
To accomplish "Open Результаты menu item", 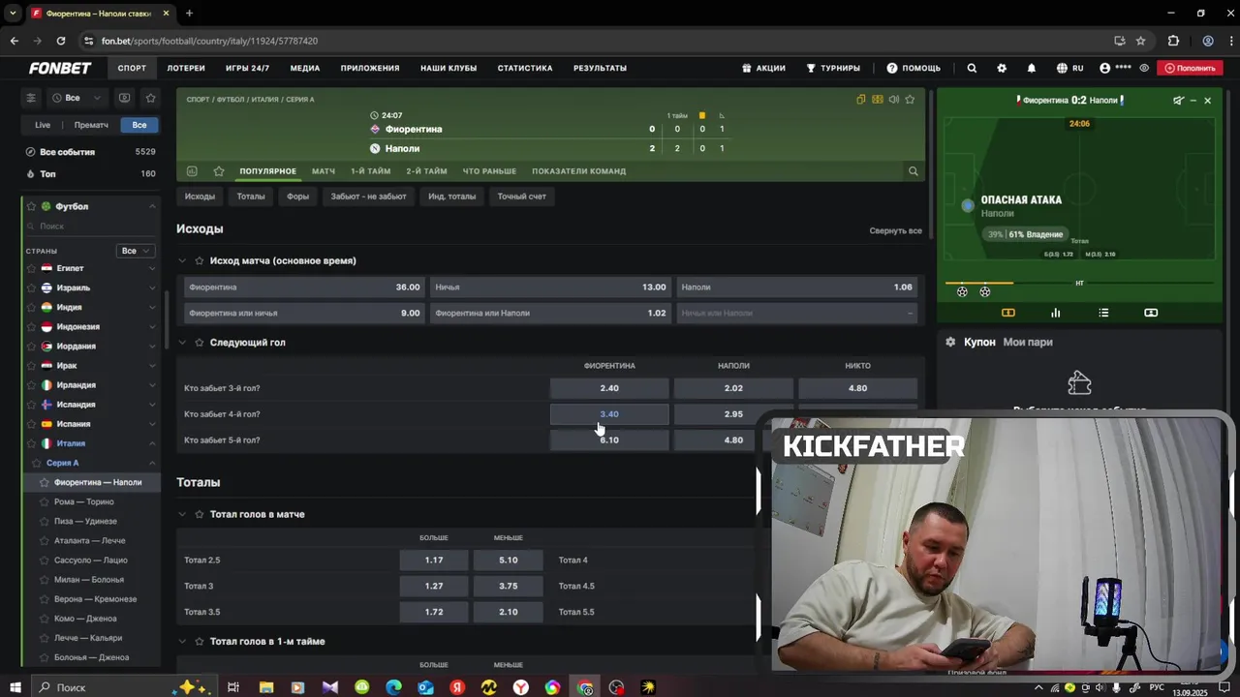I will coord(600,68).
